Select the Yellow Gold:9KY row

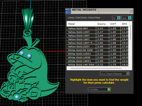click(x=97, y=29)
